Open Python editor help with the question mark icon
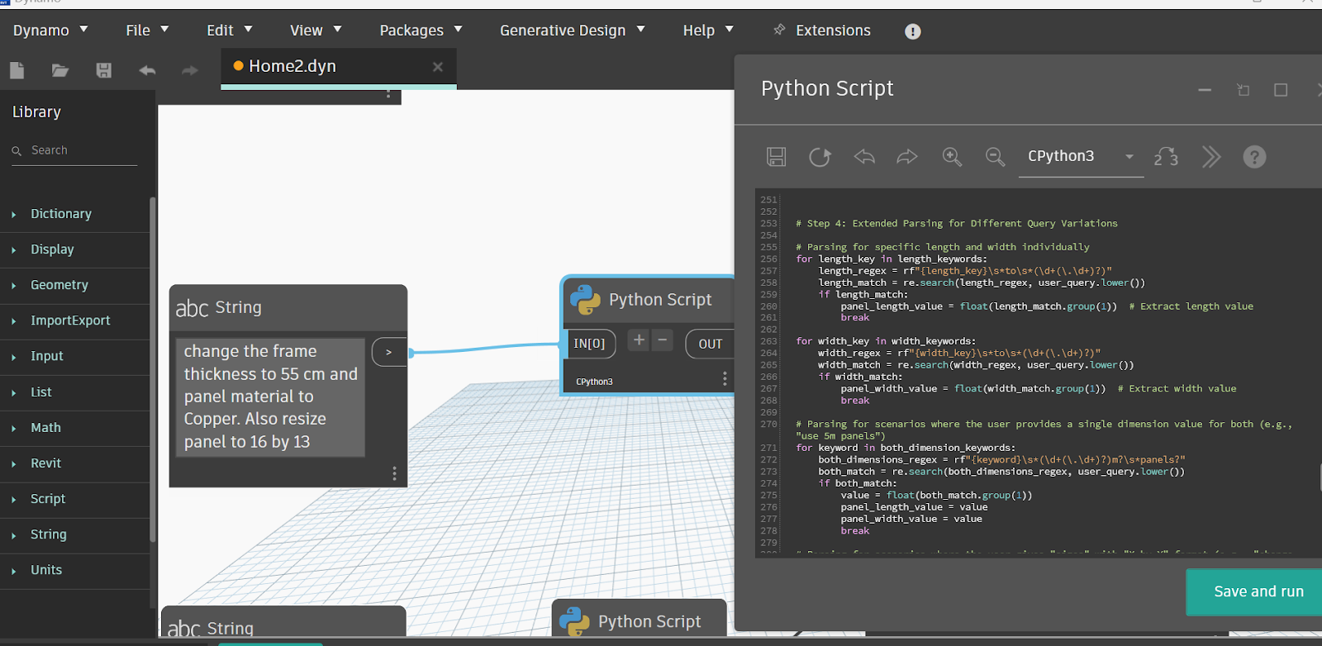1322x646 pixels. click(x=1254, y=157)
